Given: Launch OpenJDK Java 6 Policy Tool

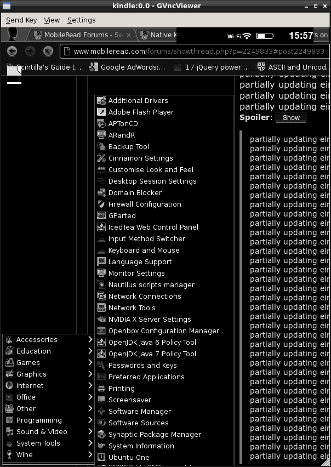Looking at the screenshot, I should pyautogui.click(x=164, y=342).
